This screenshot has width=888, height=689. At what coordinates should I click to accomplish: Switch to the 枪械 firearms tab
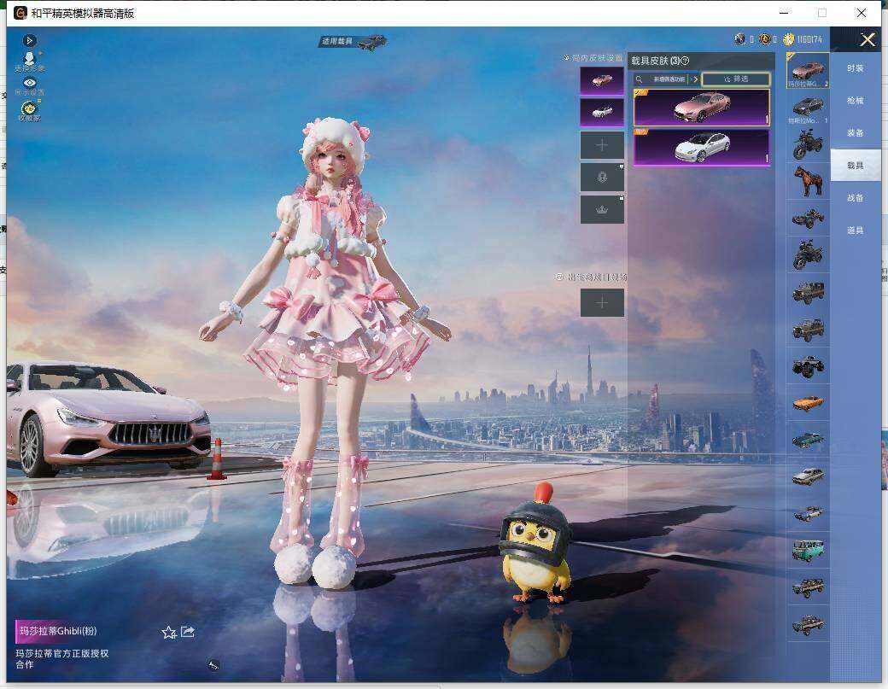(856, 101)
